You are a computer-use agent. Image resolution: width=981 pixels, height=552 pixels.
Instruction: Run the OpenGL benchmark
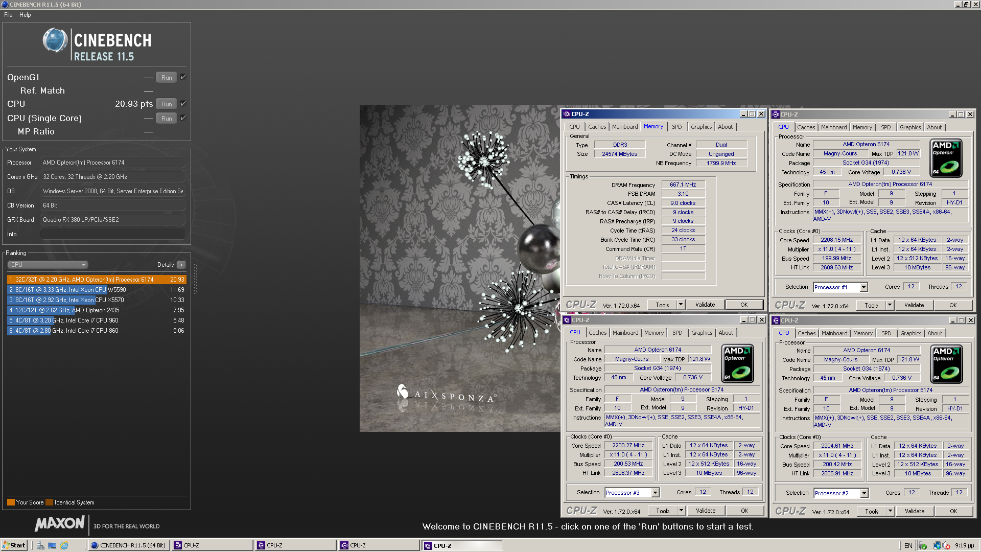[167, 77]
